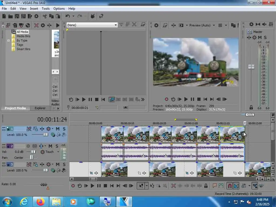Select Smart Bins folder

click(x=23, y=49)
